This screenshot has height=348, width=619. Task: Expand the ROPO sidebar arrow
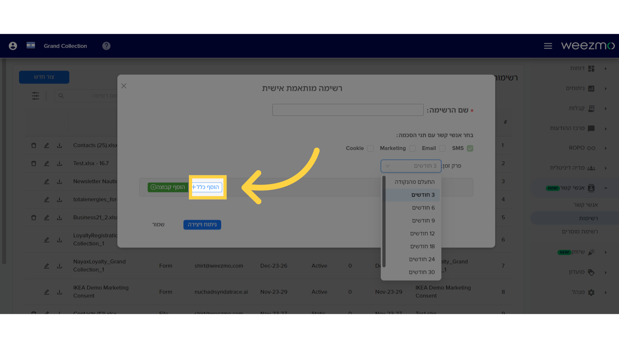[x=606, y=148]
